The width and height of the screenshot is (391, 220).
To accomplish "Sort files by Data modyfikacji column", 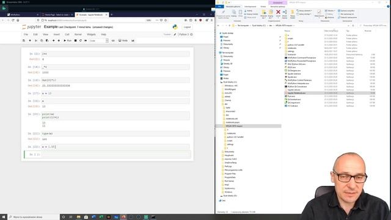I will tap(331, 31).
